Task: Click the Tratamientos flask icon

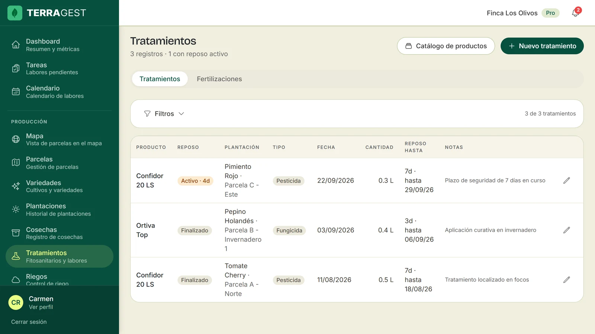Action: pos(16,256)
